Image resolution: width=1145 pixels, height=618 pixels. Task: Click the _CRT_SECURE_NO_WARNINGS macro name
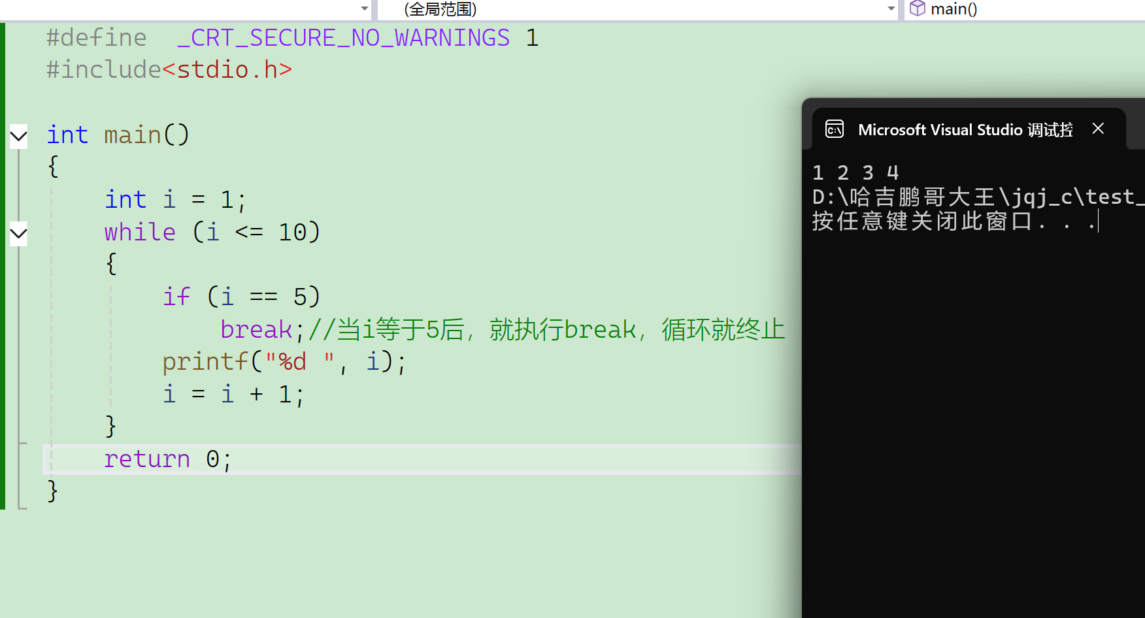point(343,38)
